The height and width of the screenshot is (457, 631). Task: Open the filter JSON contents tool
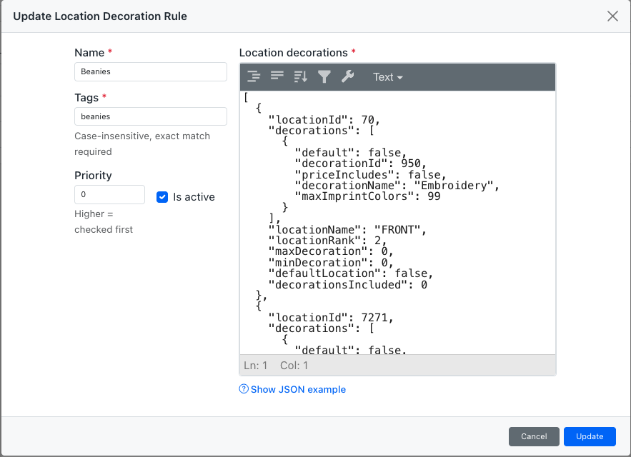tap(323, 77)
